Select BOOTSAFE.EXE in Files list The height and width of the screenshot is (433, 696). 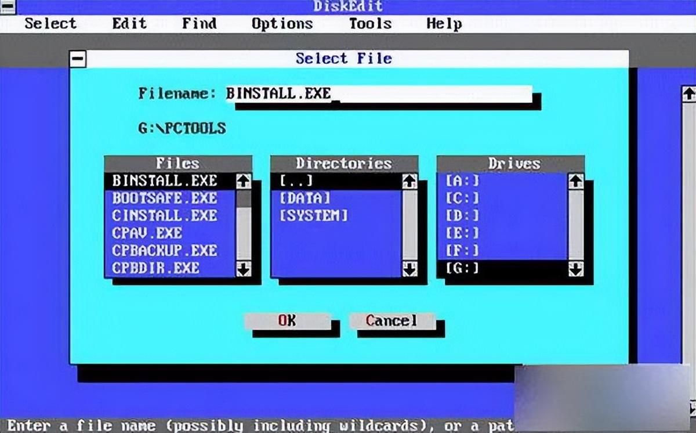[x=170, y=198]
